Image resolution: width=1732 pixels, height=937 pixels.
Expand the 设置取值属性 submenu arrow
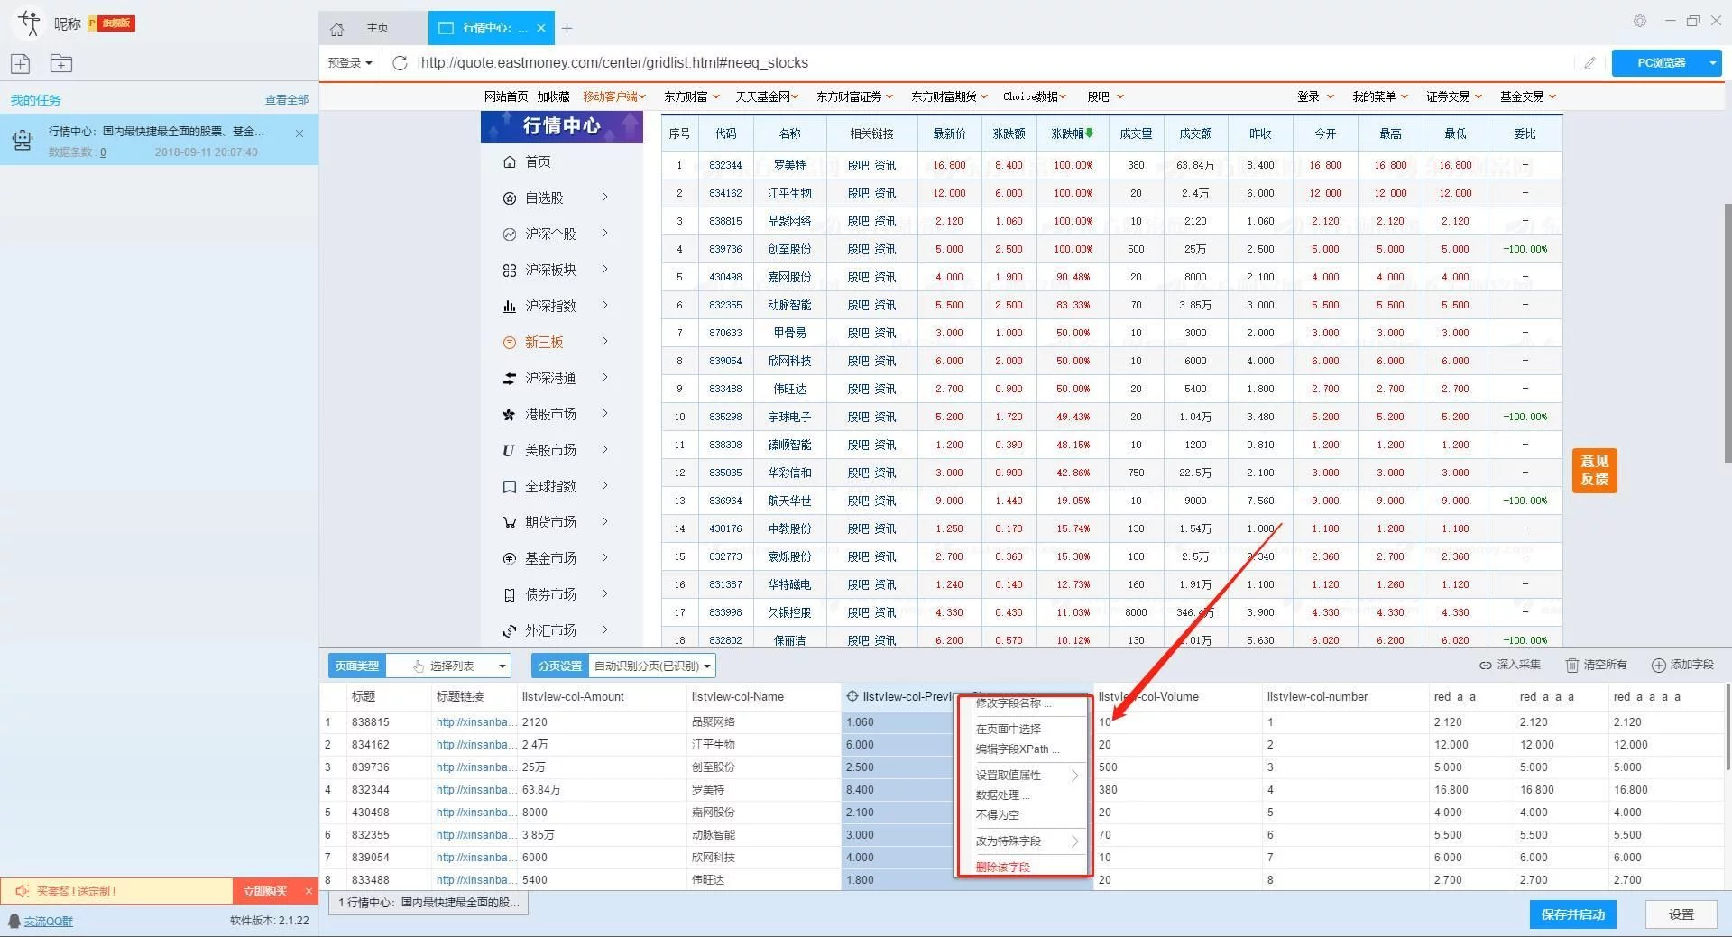click(1074, 776)
